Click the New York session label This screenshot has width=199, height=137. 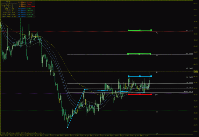point(30,14)
